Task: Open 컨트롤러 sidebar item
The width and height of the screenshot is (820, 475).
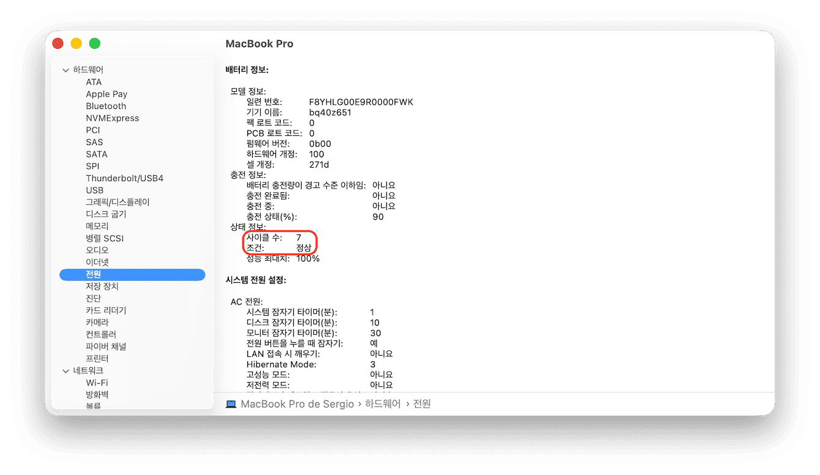Action: point(102,335)
